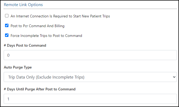Disable Force Incomplete Trips to Post checkbox

click(7, 36)
